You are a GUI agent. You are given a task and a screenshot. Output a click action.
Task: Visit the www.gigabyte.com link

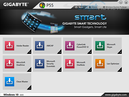click(x=116, y=95)
